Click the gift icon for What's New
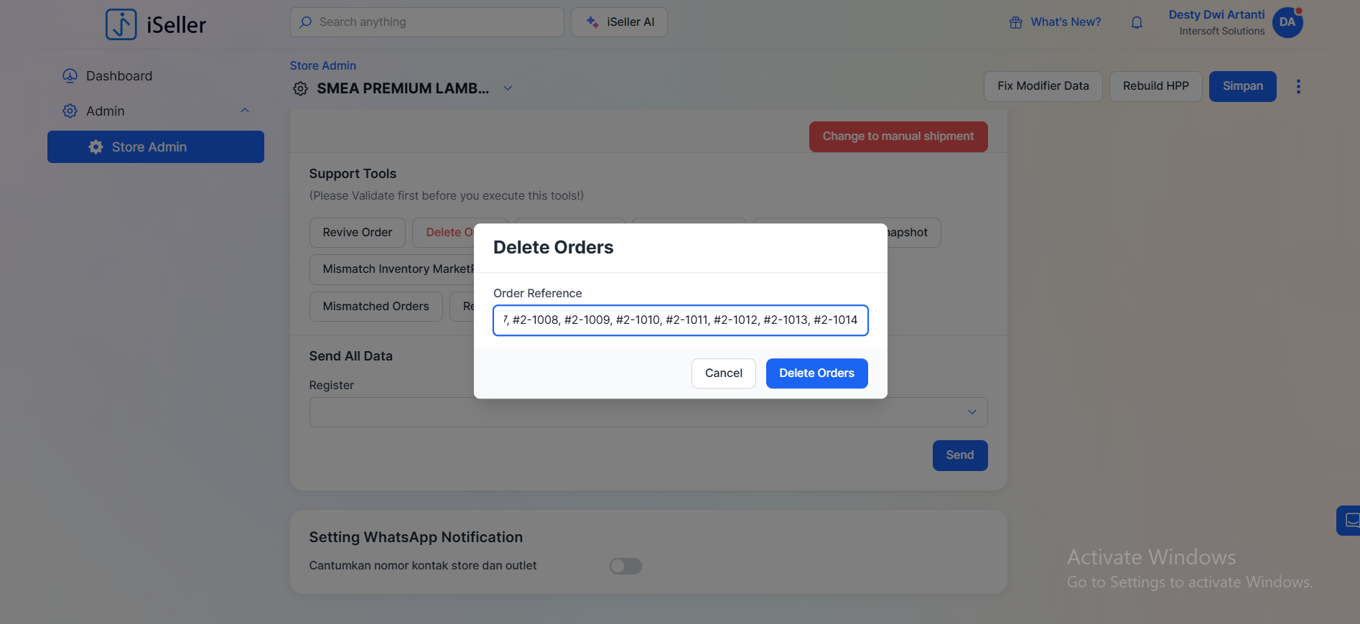 [1015, 23]
